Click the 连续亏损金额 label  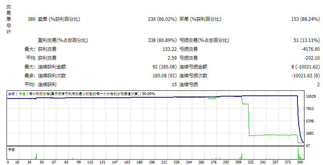193,67
